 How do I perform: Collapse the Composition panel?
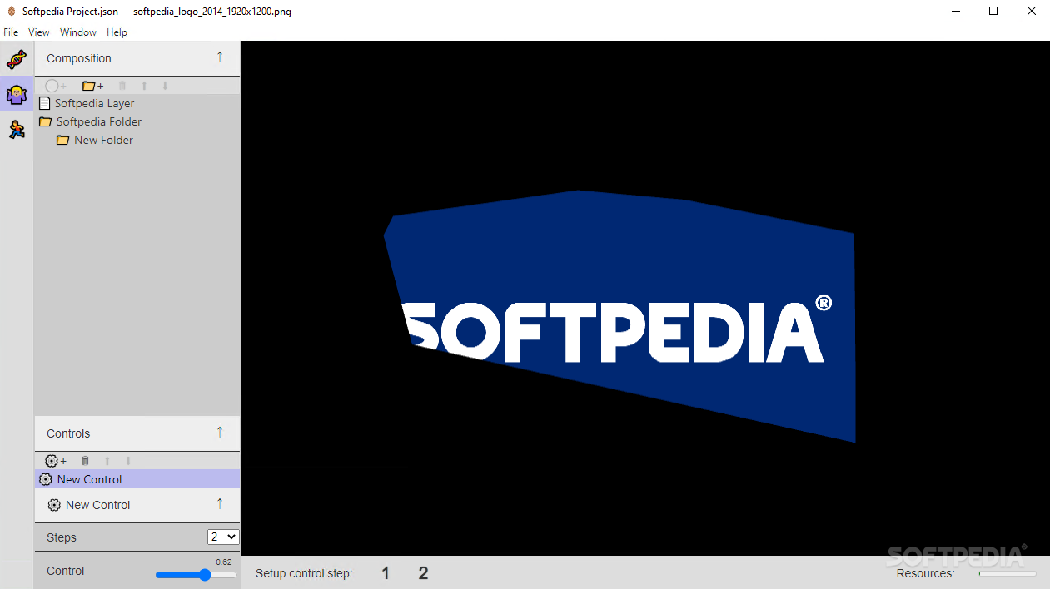[220, 57]
